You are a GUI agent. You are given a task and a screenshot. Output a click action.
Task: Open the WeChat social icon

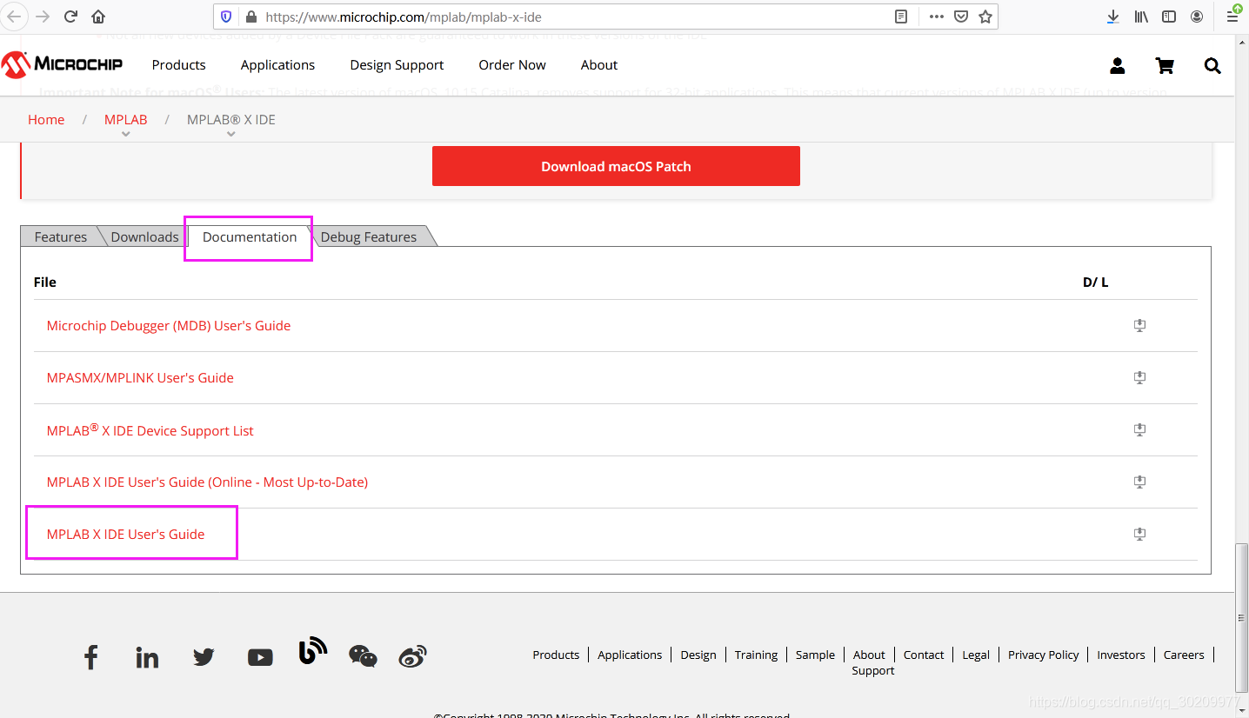363,656
